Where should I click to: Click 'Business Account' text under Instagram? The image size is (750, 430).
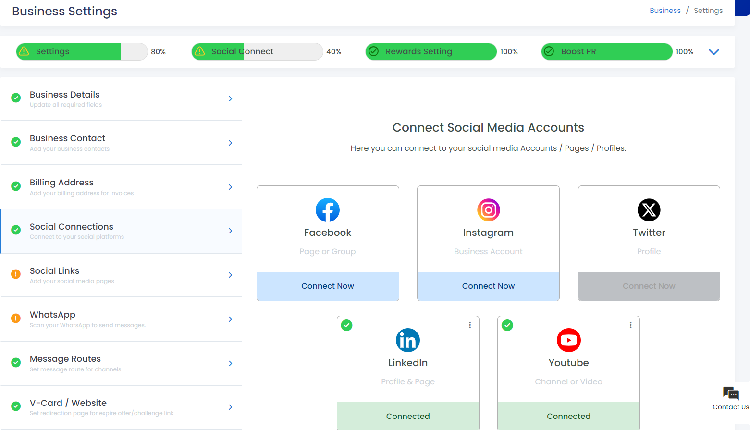pyautogui.click(x=488, y=251)
